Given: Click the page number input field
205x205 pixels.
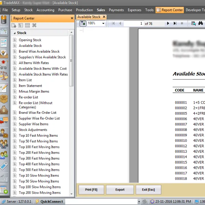Looking at the screenshot, I should (134, 24).
